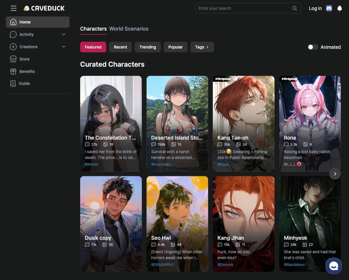Click the CaveDuck logo
Screen dimensions: 349x280
pos(44,8)
